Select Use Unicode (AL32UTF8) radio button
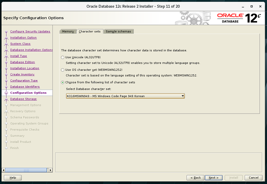Image resolution: width=267 pixels, height=184 pixels. [x=63, y=57]
